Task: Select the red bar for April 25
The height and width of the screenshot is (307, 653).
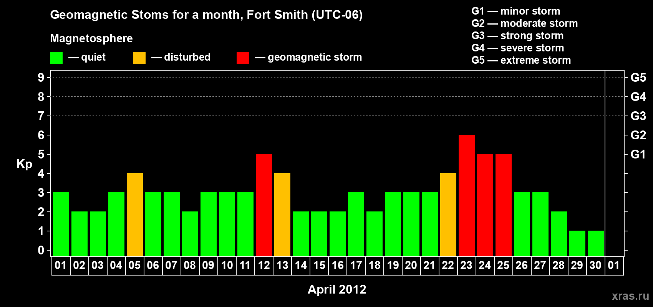Action: 504,205
